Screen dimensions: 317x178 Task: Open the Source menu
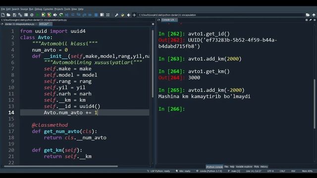tap(24, 9)
